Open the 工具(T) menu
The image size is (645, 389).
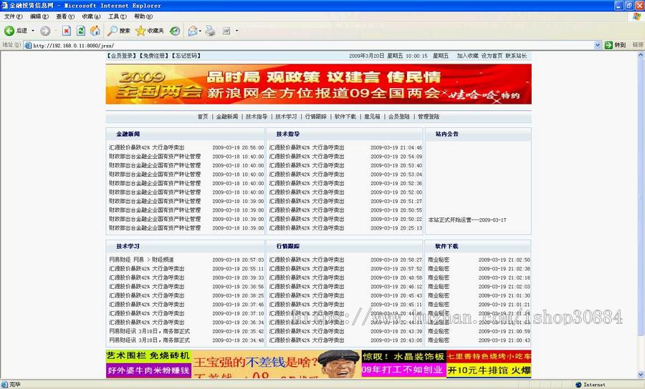(118, 16)
